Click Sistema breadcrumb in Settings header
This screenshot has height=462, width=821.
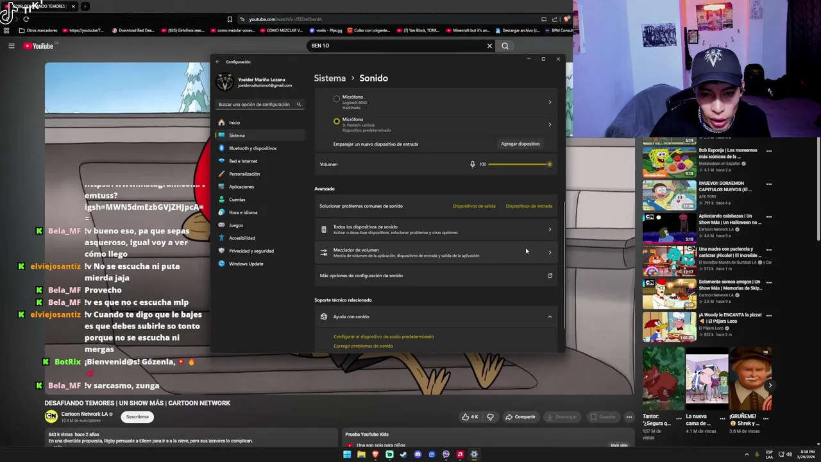330,78
